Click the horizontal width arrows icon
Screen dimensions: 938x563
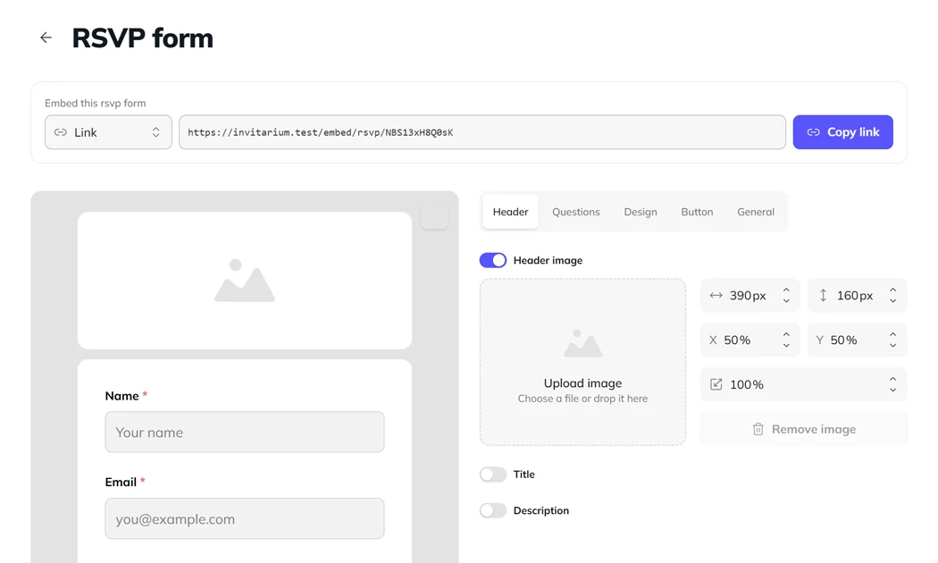[x=716, y=295]
